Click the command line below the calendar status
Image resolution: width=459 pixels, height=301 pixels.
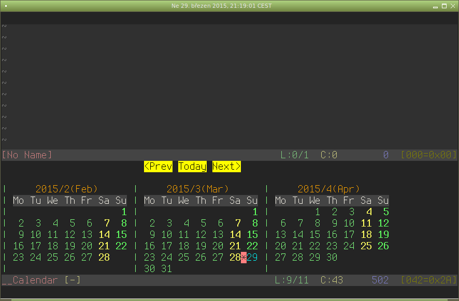[x=229, y=292]
